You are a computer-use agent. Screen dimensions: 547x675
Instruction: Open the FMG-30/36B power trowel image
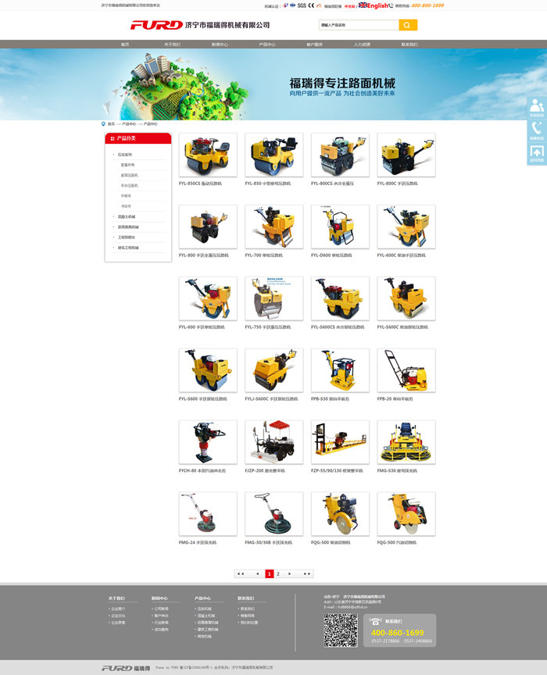[274, 514]
